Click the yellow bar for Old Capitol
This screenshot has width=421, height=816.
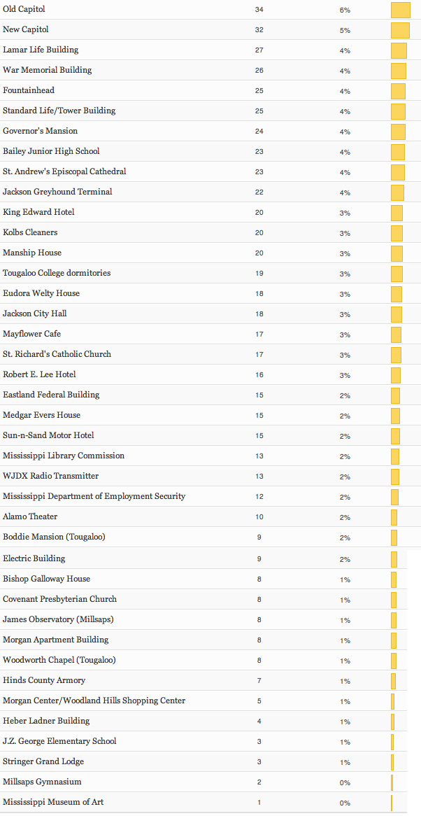400,10
